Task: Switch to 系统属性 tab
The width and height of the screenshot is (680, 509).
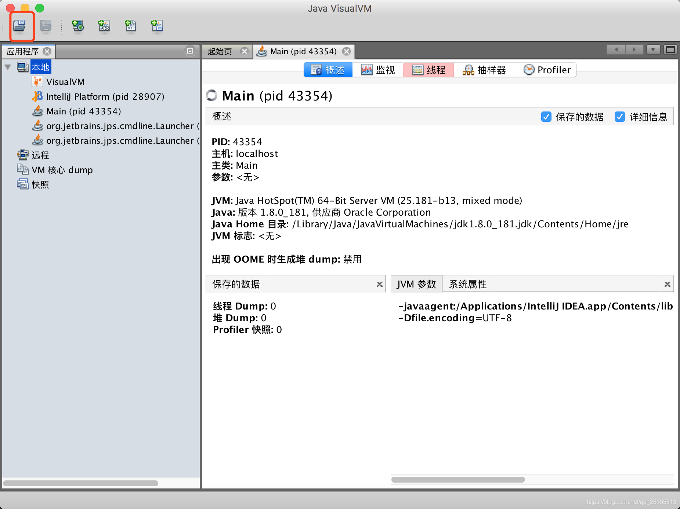Action: pos(468,284)
